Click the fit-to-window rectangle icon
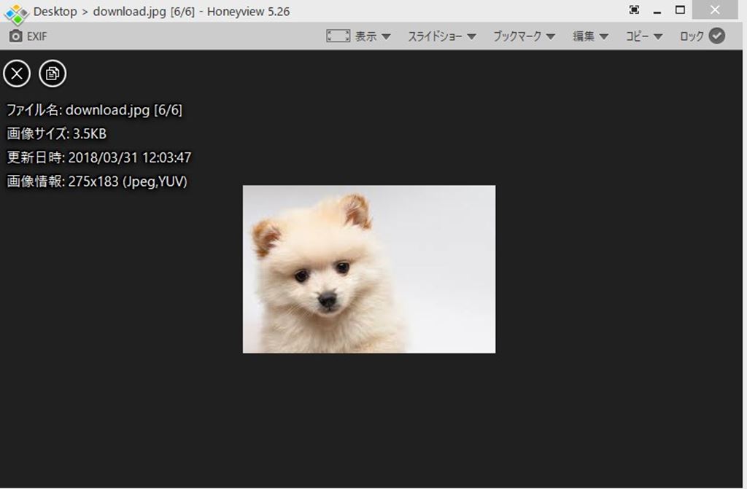 pyautogui.click(x=338, y=36)
